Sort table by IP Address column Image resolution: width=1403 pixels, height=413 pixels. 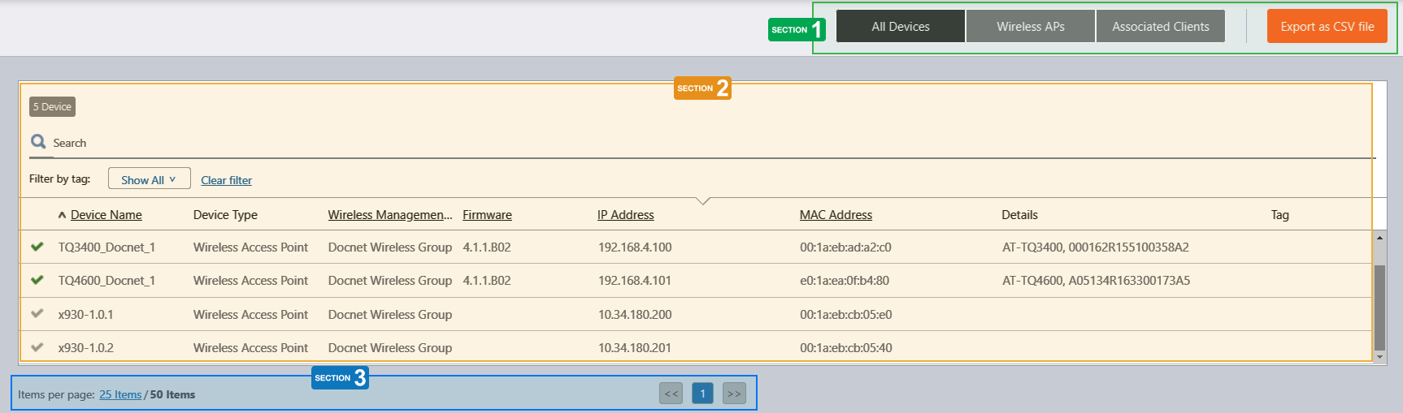[x=625, y=215]
